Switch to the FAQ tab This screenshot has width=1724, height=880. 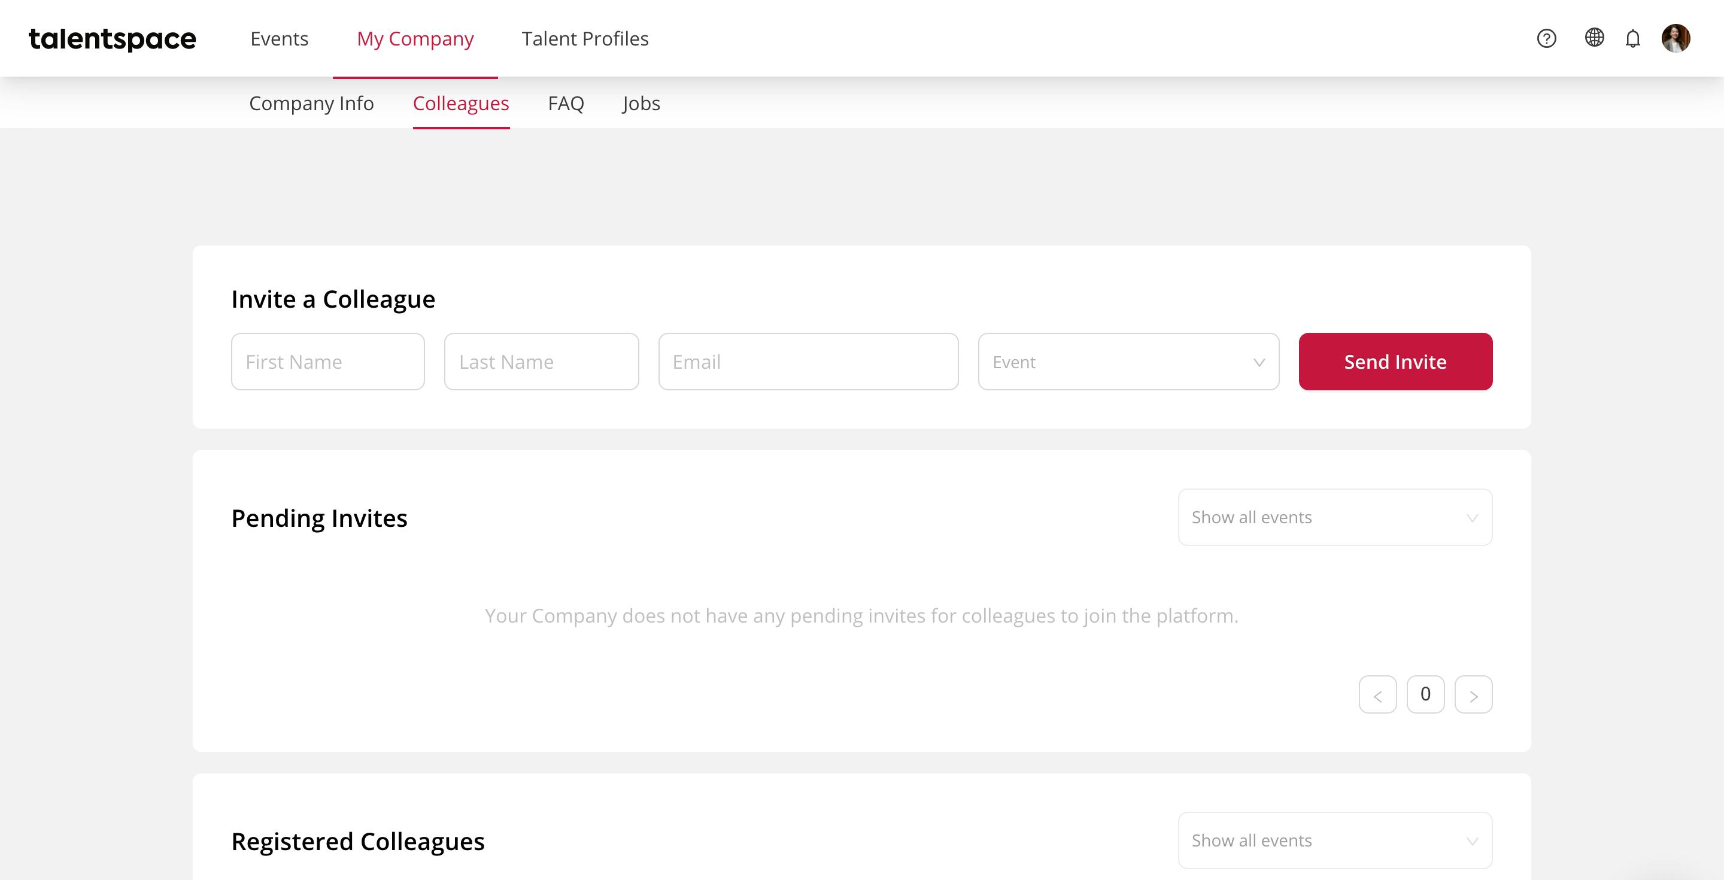pos(566,103)
